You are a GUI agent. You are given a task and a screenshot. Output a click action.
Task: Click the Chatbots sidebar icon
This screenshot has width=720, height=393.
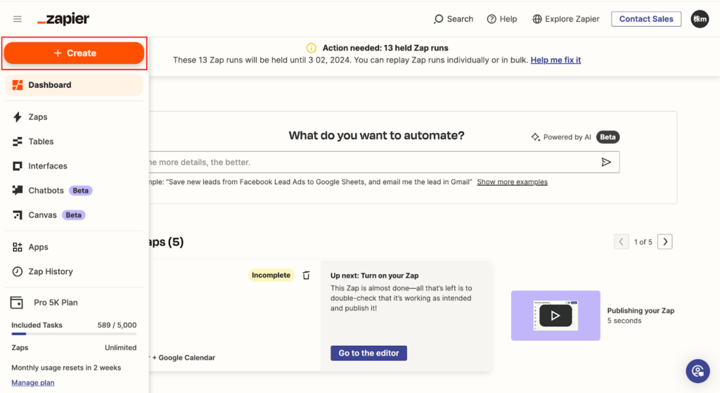tap(18, 190)
